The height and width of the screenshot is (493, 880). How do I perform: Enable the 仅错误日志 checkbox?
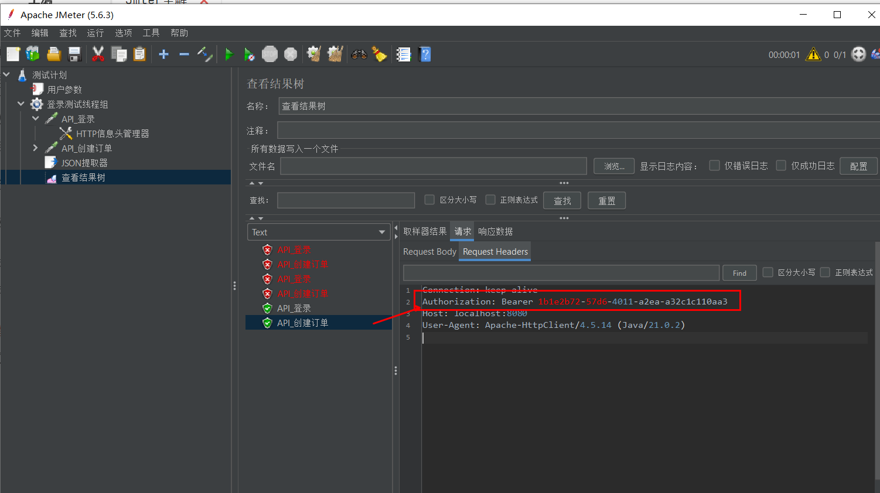coord(714,166)
